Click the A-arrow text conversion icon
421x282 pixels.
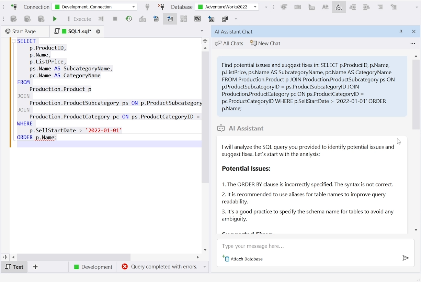pyautogui.click(x=325, y=7)
